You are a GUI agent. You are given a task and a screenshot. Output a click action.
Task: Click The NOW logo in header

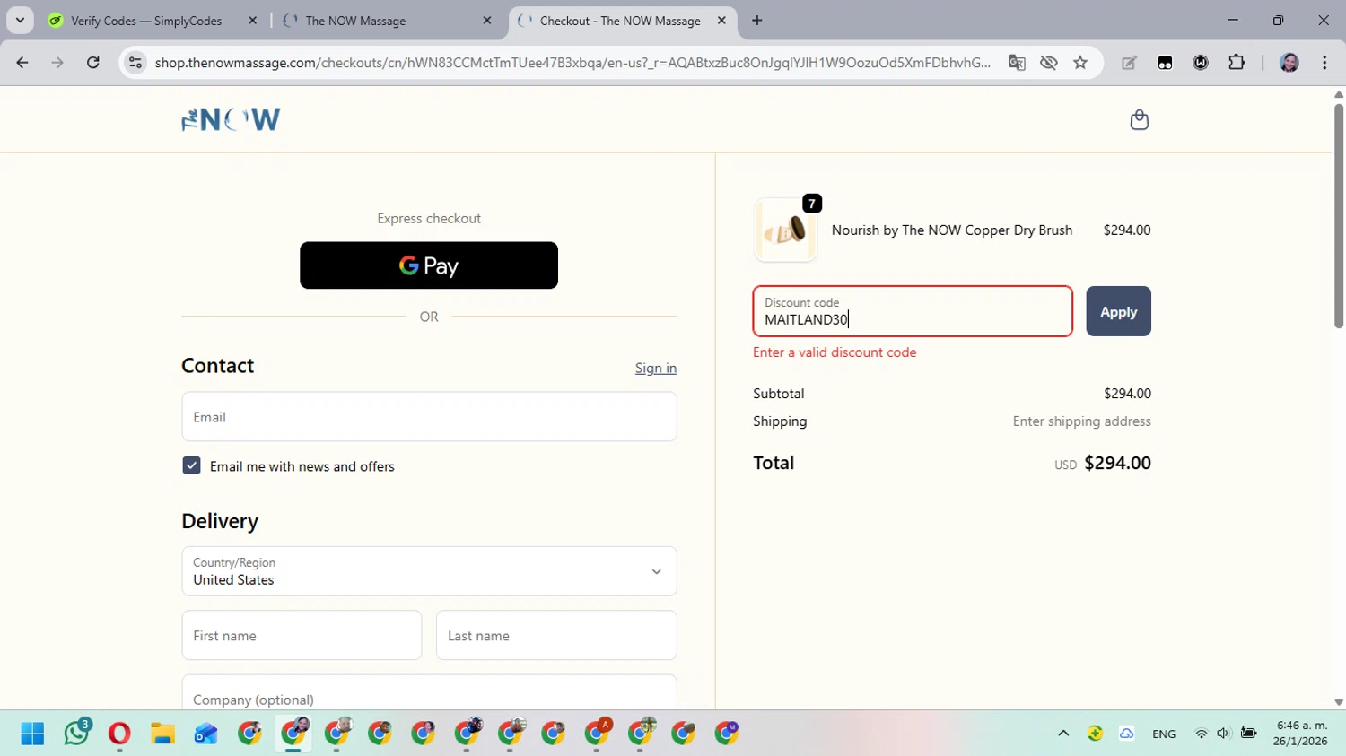pyautogui.click(x=232, y=119)
